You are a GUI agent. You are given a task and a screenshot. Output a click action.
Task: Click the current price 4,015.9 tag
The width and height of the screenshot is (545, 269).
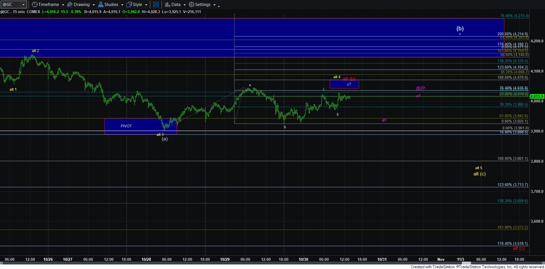(x=537, y=96)
